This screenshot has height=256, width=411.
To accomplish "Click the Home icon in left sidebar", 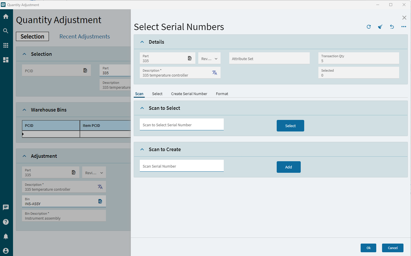I will click(6, 16).
